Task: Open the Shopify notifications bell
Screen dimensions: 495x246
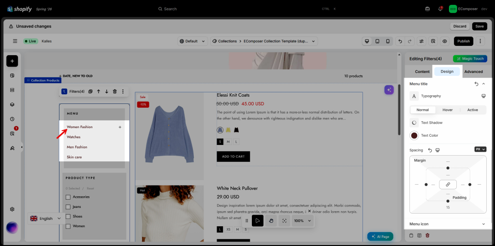Action: click(440, 9)
